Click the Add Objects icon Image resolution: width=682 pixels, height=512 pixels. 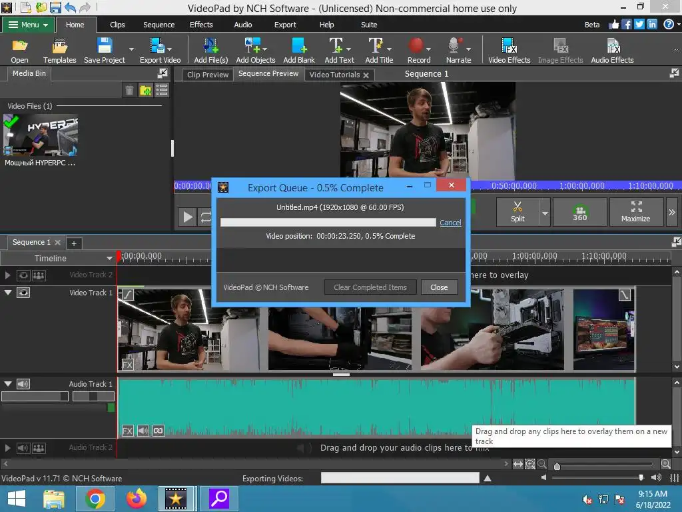click(255, 51)
